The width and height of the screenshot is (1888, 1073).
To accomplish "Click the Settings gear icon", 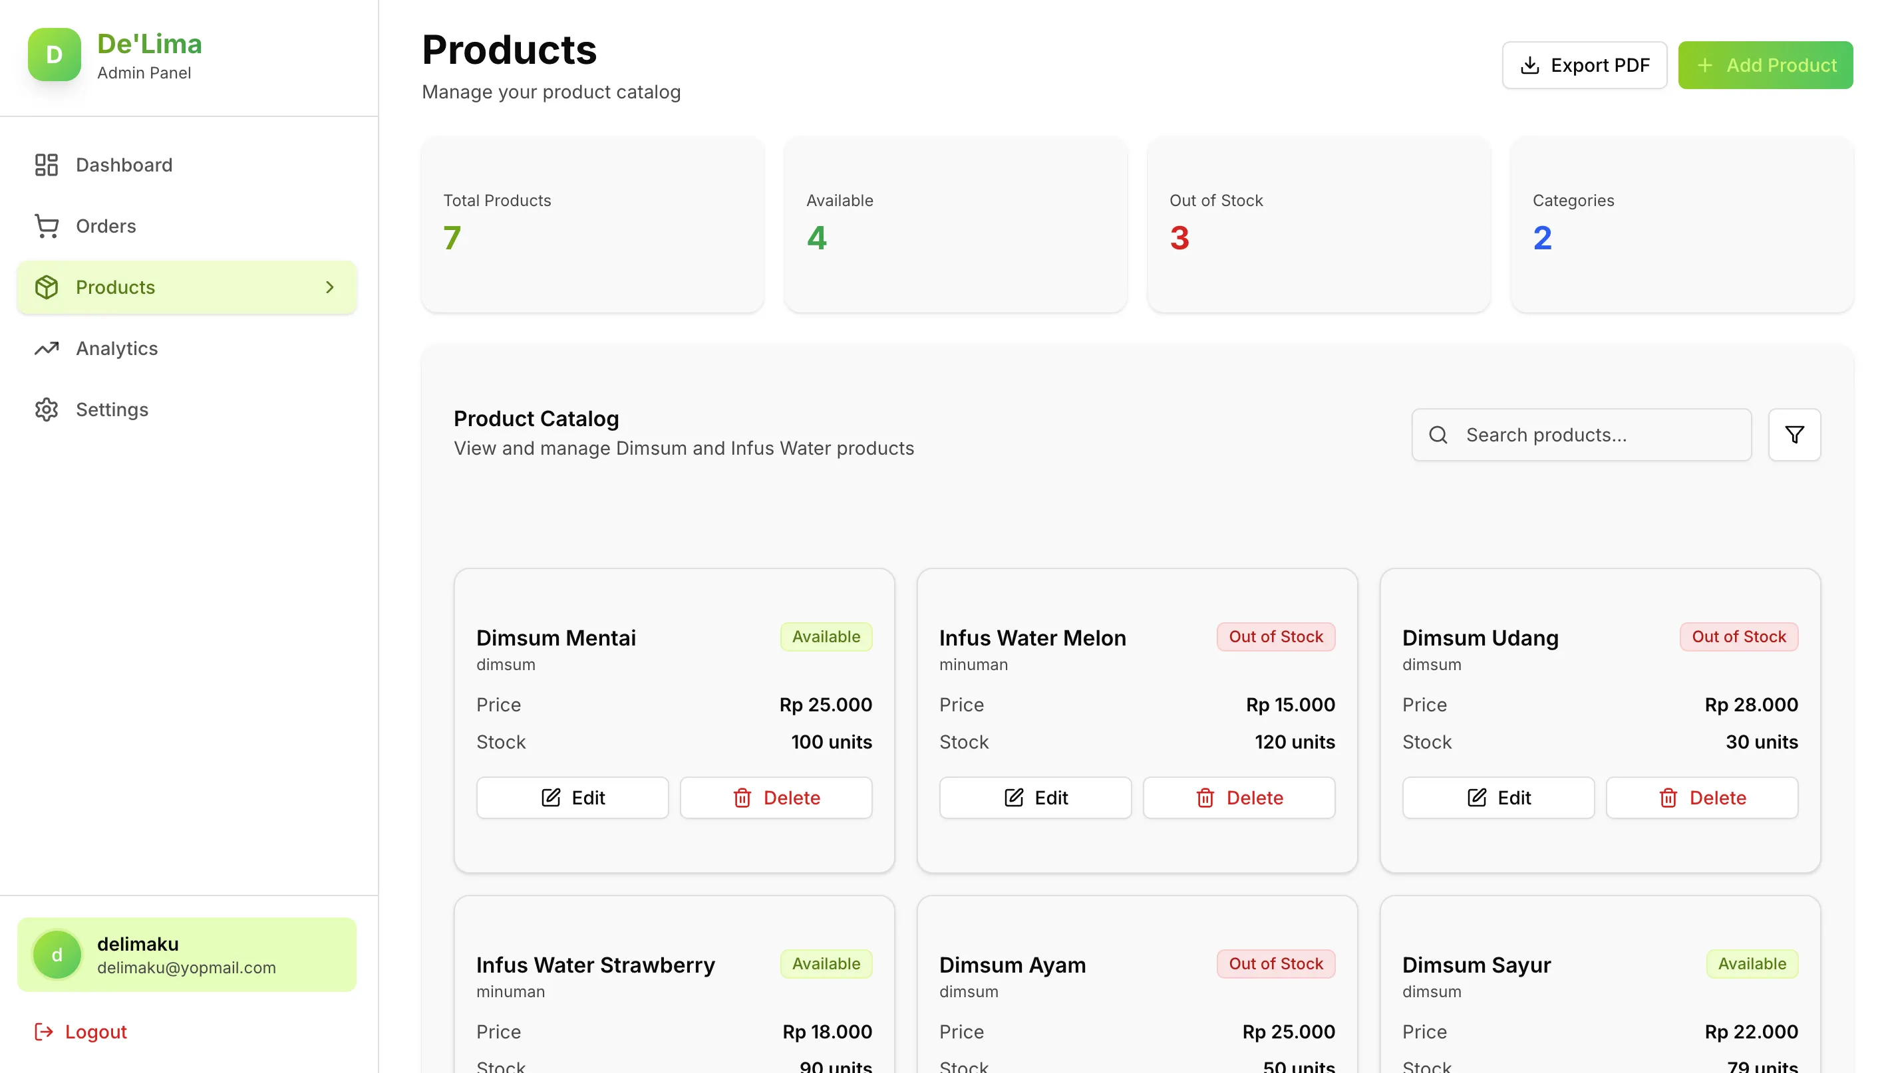I will point(47,410).
